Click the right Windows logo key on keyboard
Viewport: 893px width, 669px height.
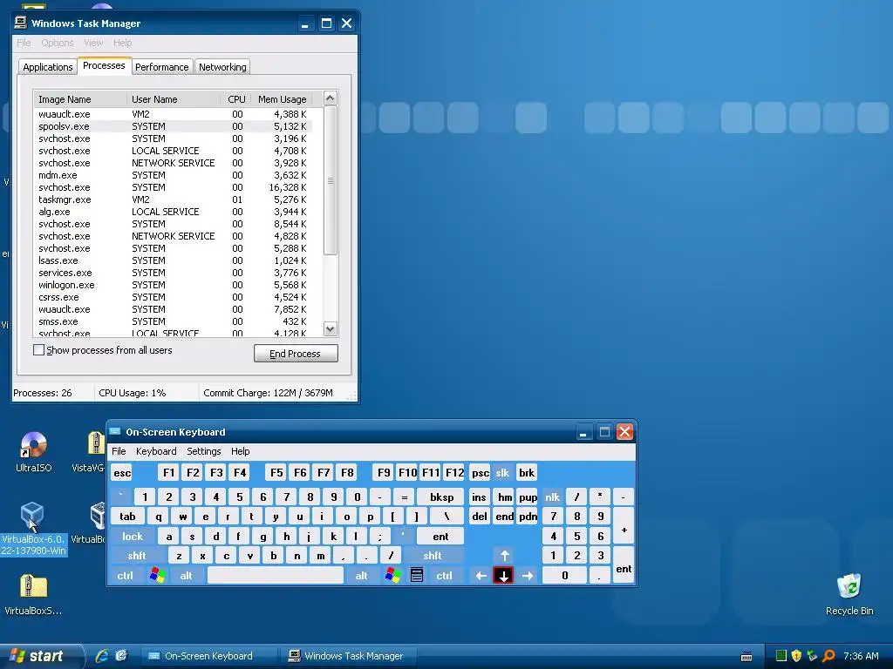click(392, 576)
